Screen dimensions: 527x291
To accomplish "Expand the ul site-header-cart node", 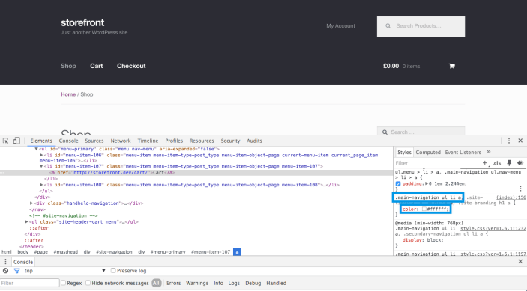I will [26, 222].
